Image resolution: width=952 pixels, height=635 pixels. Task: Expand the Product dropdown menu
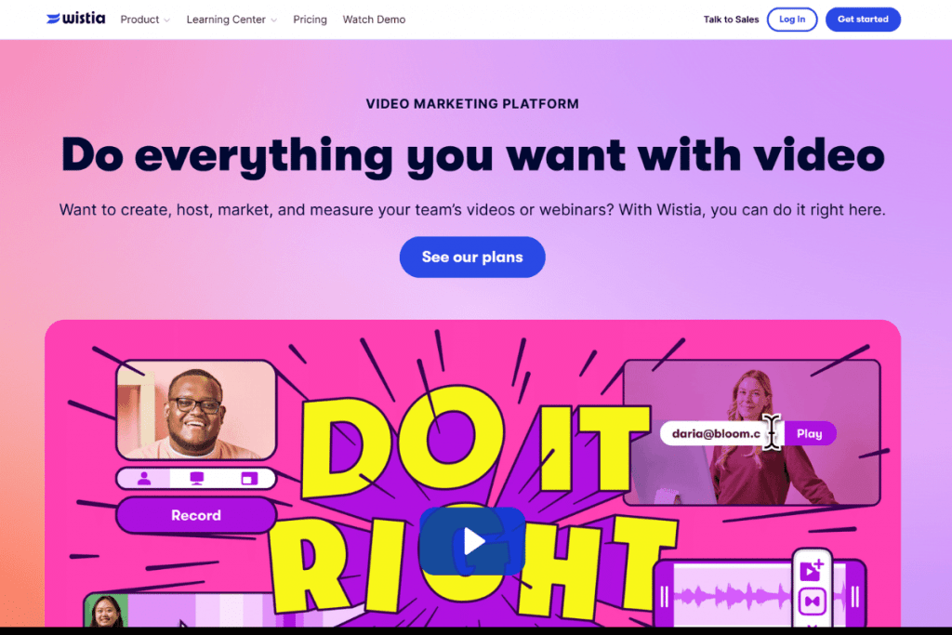point(144,20)
